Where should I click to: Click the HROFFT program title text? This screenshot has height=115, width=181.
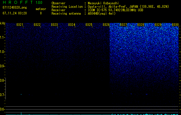coord(18,2)
